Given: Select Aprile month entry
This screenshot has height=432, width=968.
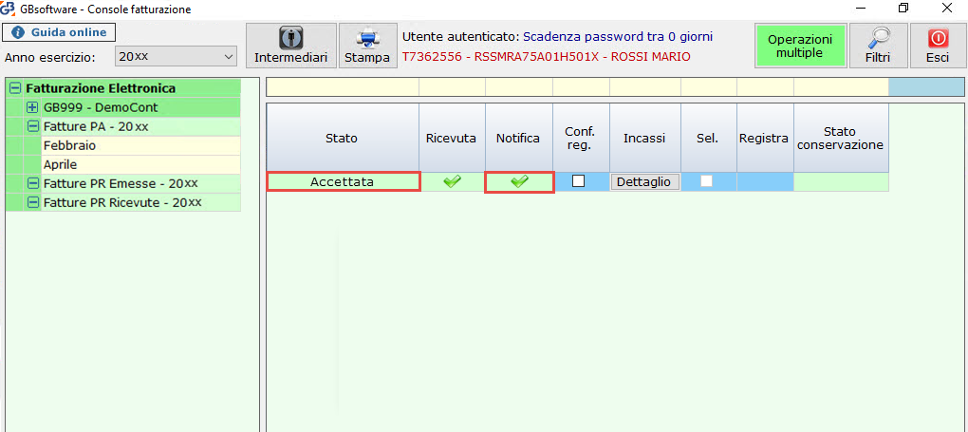Looking at the screenshot, I should tap(63, 164).
